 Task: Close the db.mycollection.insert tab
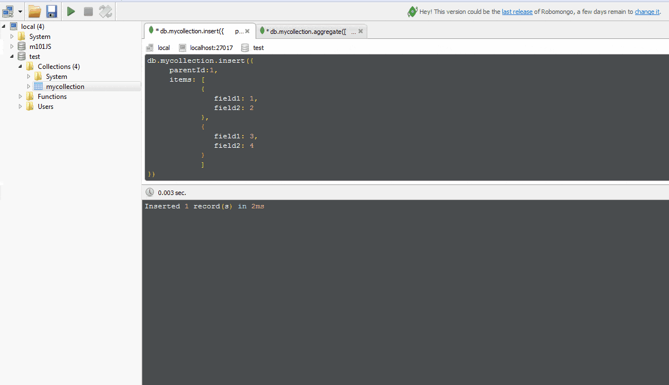247,32
